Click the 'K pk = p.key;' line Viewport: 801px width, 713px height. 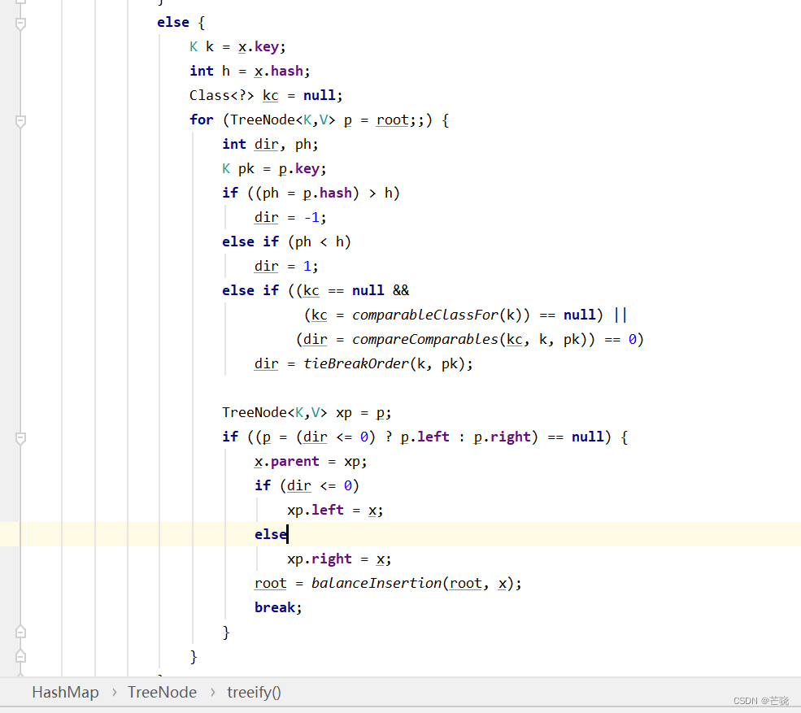coord(274,168)
